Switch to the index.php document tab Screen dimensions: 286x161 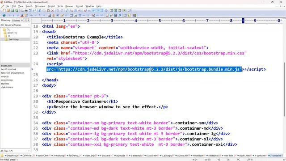89,156
